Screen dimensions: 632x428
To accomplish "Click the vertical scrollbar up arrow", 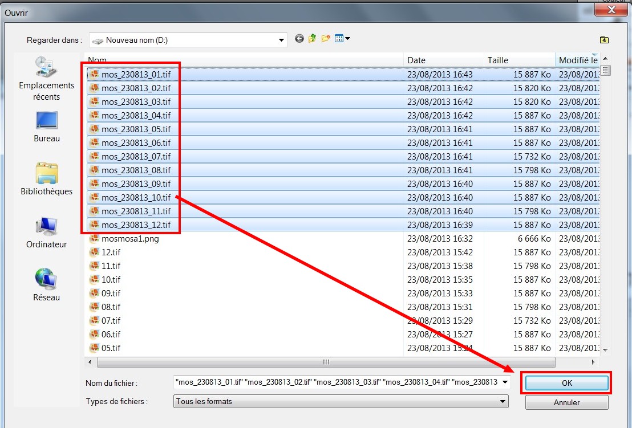I will [x=605, y=59].
